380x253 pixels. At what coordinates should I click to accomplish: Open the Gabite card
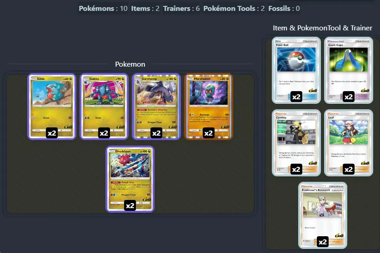[104, 106]
